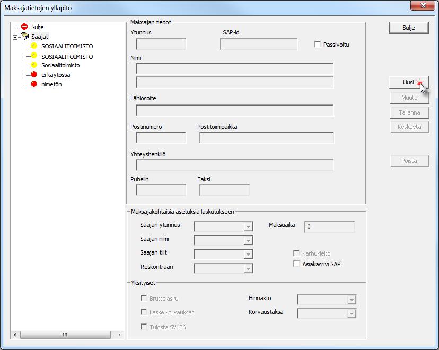Open the Saajan nimi dropdown
Viewport: 439px width, 350px height.
(x=248, y=240)
